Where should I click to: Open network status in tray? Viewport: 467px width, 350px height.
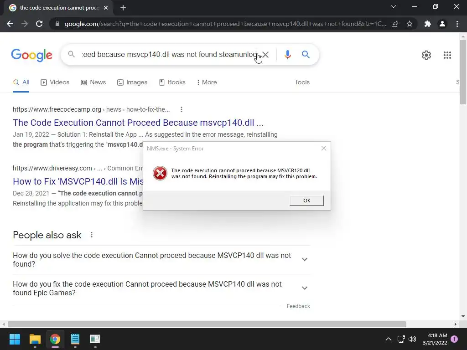point(401,339)
